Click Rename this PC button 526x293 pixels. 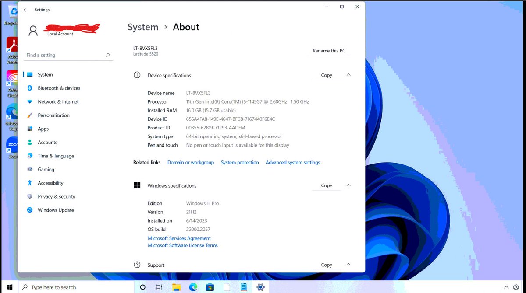(329, 51)
